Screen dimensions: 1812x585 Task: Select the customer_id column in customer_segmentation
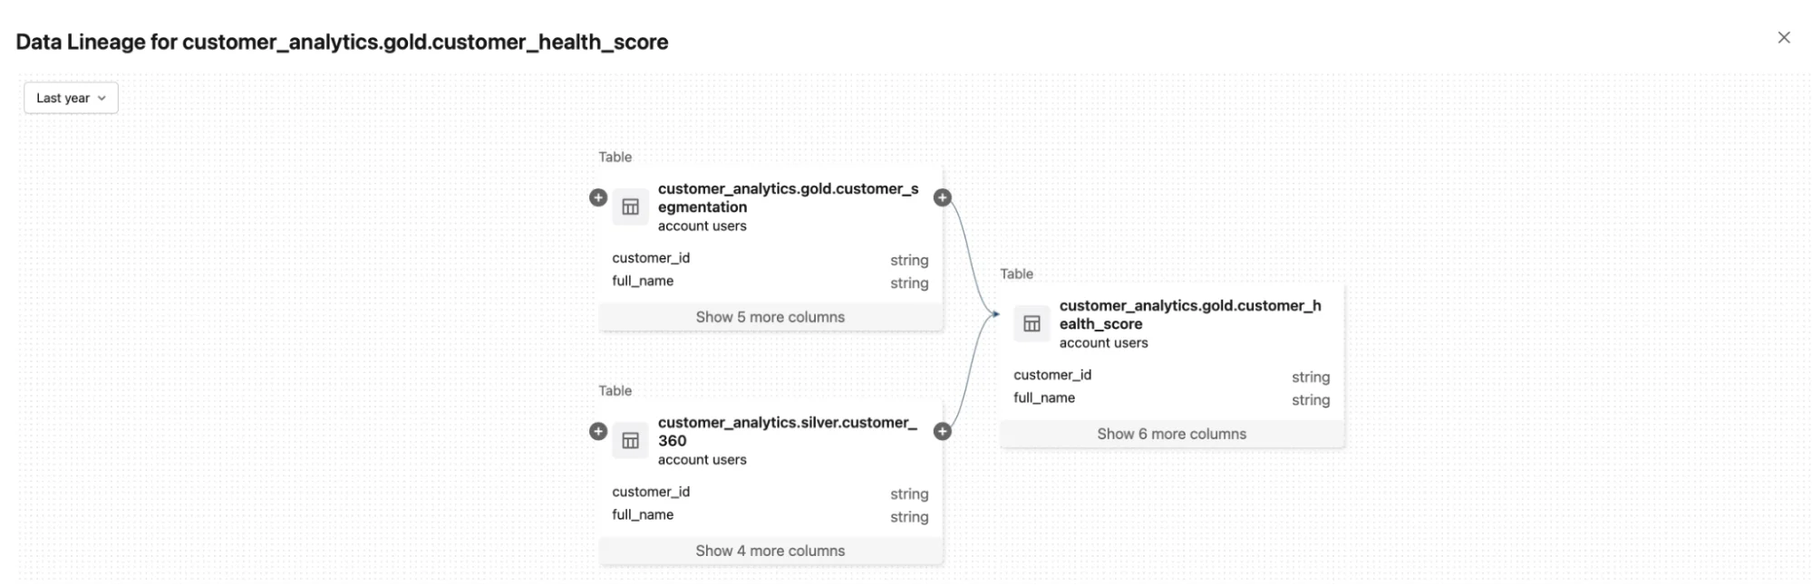[651, 258]
